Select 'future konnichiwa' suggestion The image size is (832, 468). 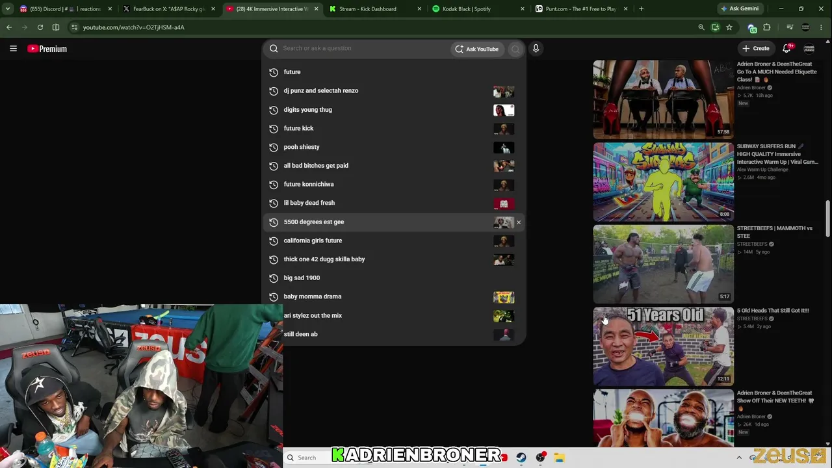pos(393,185)
